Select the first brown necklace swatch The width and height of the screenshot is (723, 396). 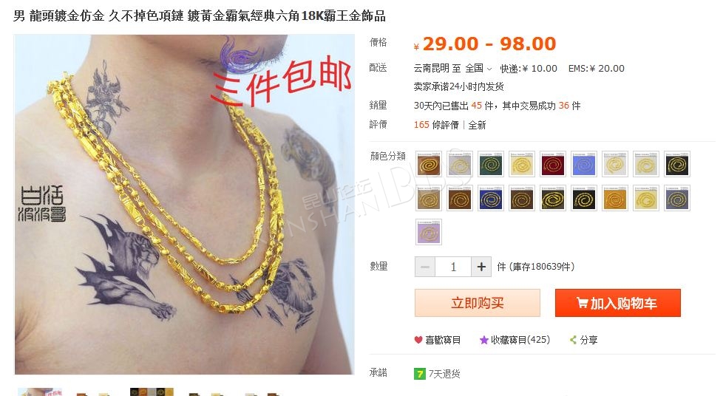[429, 164]
